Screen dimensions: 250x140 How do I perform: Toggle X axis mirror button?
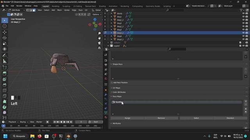pos(79,14)
